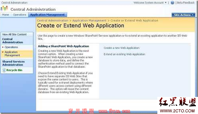Click Central Administration in the breadcrumb
The width and height of the screenshot is (198, 114).
point(52,21)
